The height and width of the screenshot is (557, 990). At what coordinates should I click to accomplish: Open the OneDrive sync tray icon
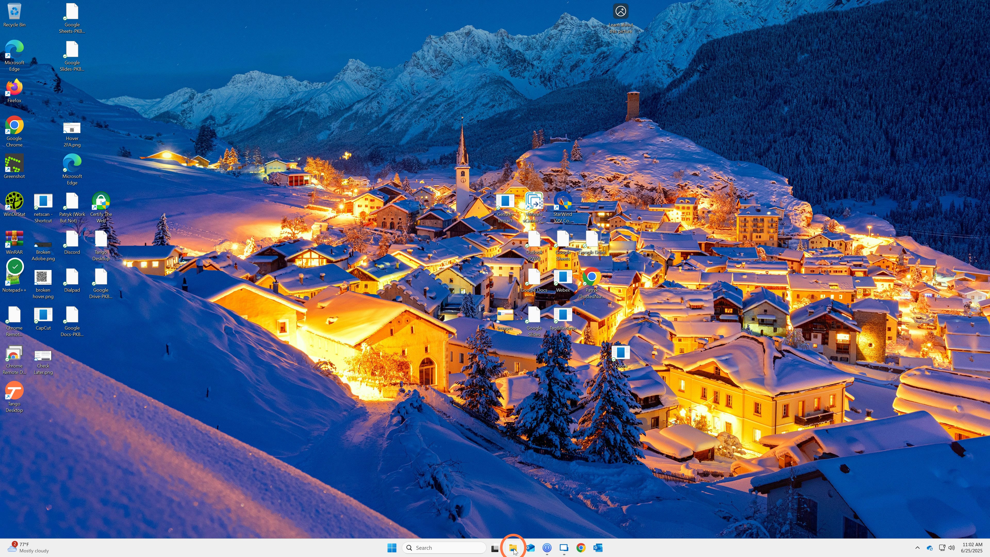point(930,548)
